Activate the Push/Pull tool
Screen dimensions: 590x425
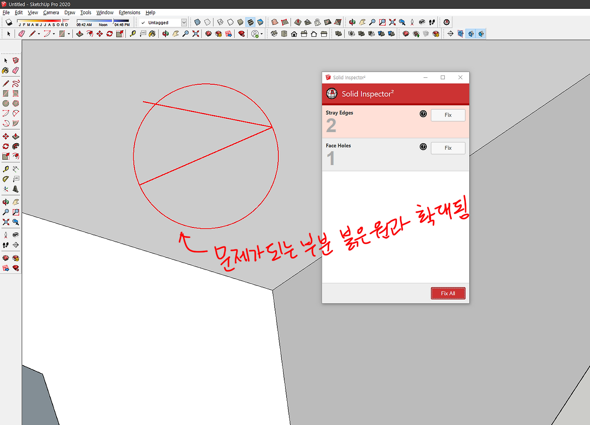pos(16,136)
